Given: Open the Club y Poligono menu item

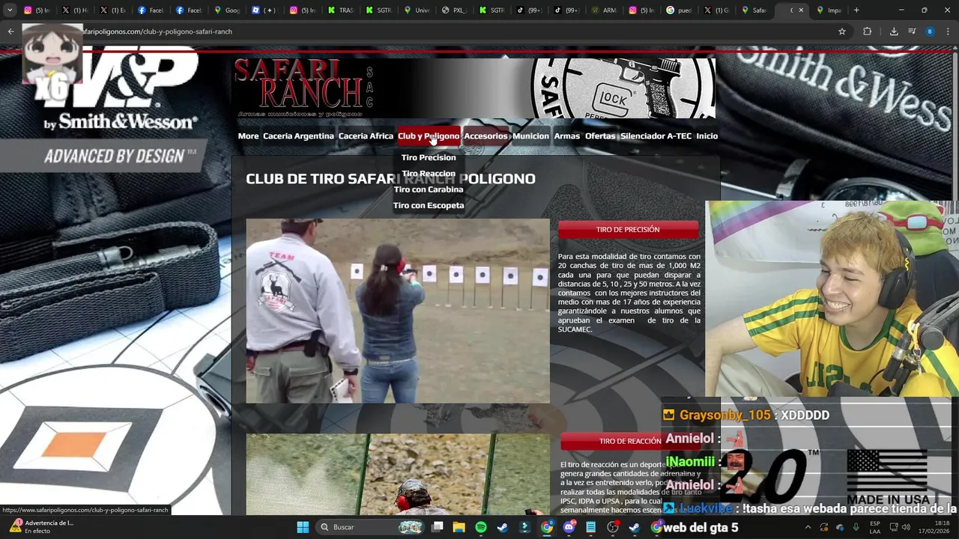Looking at the screenshot, I should (429, 136).
